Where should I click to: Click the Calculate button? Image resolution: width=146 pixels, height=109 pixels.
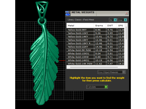(97, 87)
